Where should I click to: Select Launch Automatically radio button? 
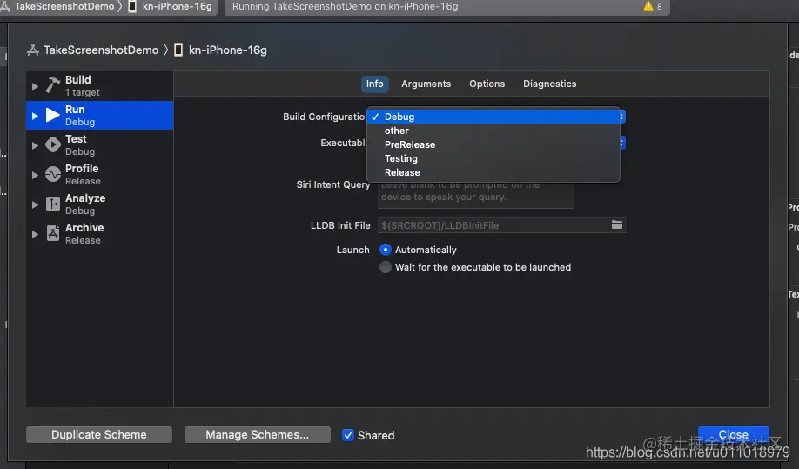pyautogui.click(x=386, y=250)
